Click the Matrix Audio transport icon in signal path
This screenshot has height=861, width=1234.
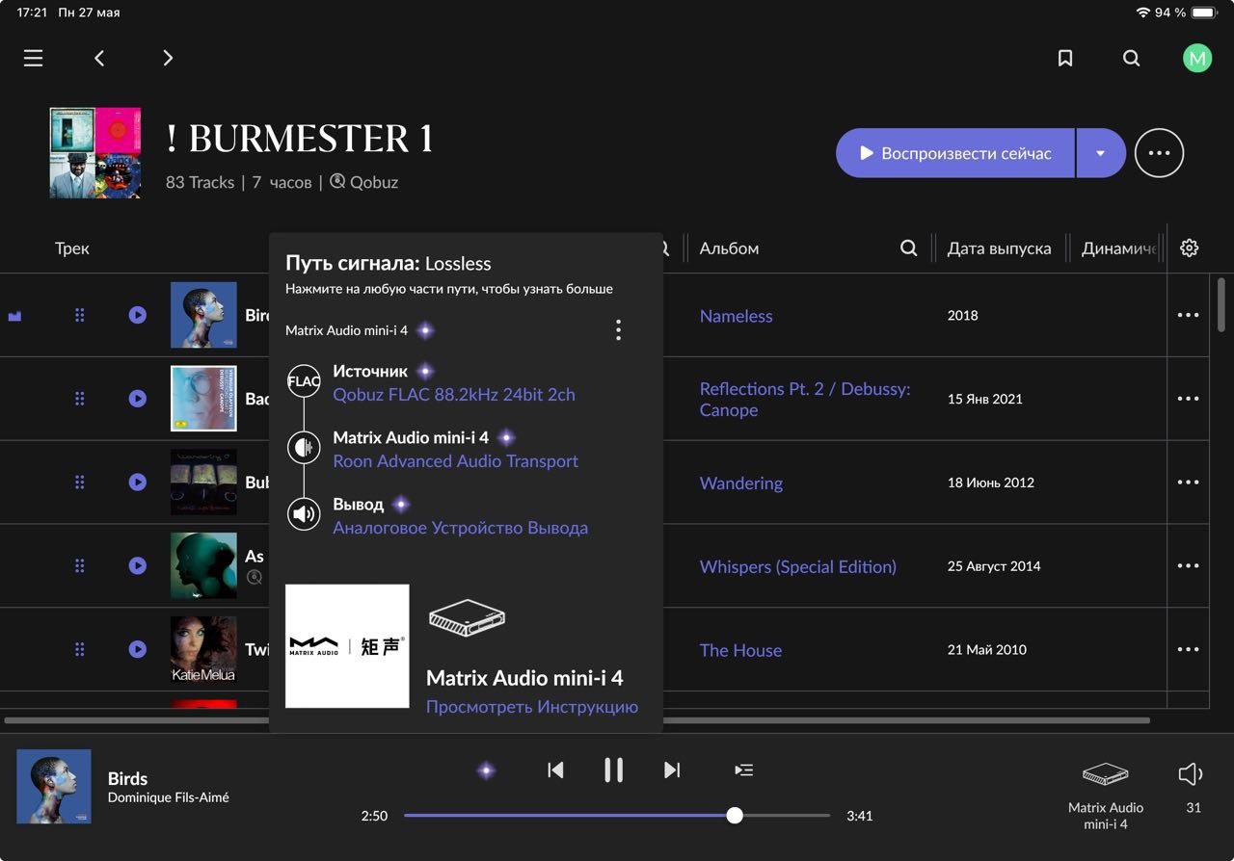pyautogui.click(x=304, y=448)
